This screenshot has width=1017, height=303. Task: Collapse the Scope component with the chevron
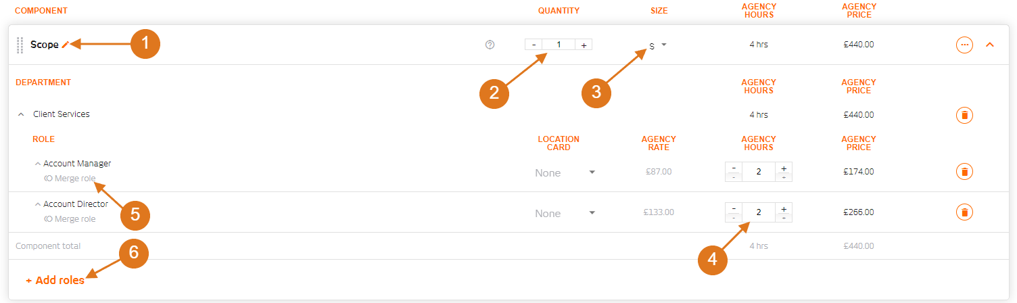990,45
